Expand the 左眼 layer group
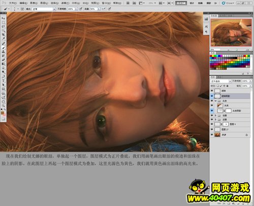The image size is (254, 206). (x=215, y=120)
